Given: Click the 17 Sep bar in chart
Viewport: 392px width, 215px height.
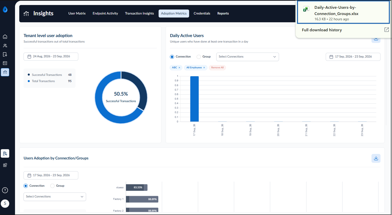Looking at the screenshot, I should click(194, 99).
